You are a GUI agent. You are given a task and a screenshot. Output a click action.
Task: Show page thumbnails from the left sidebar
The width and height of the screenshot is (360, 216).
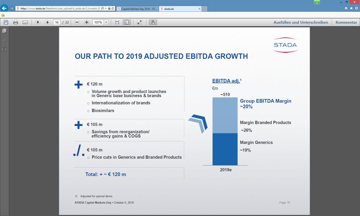click(x=4, y=31)
